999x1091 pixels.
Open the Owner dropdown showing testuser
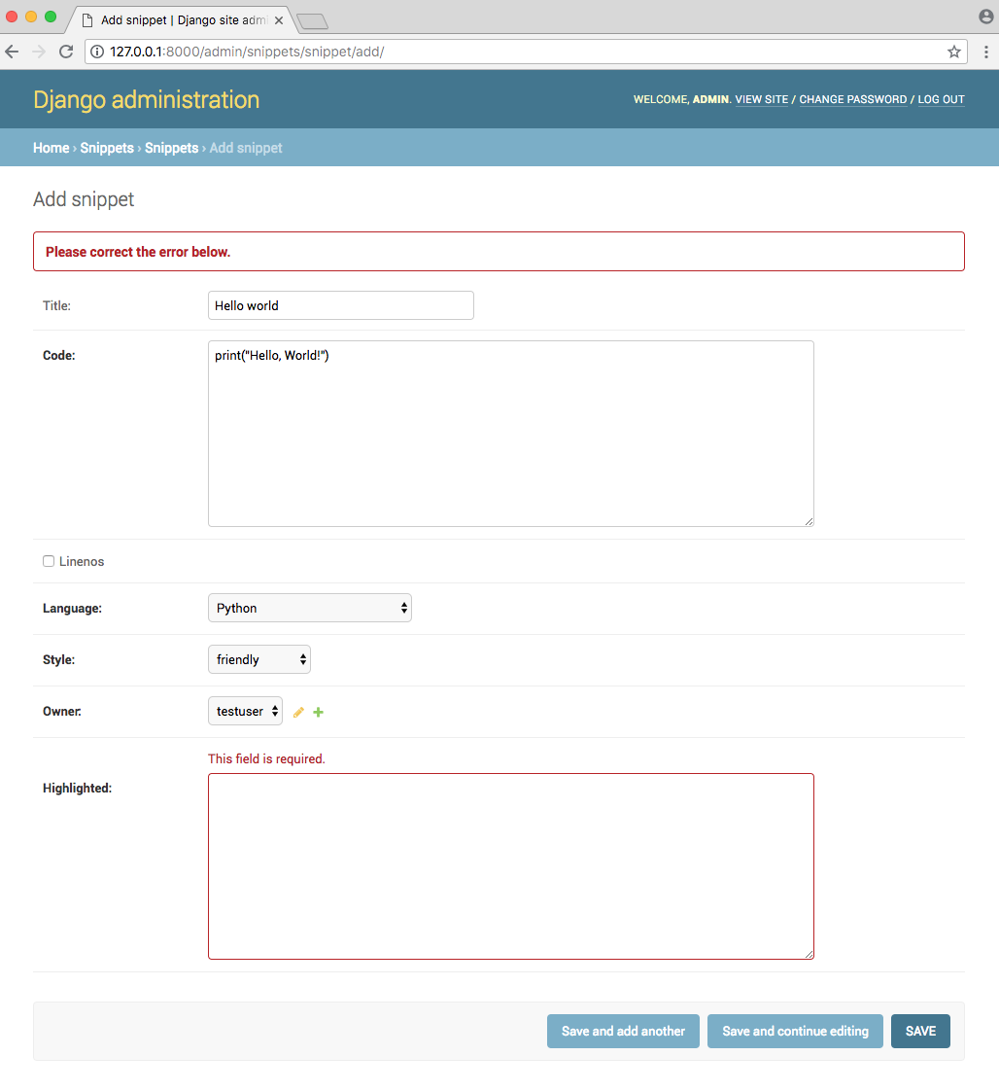point(246,711)
